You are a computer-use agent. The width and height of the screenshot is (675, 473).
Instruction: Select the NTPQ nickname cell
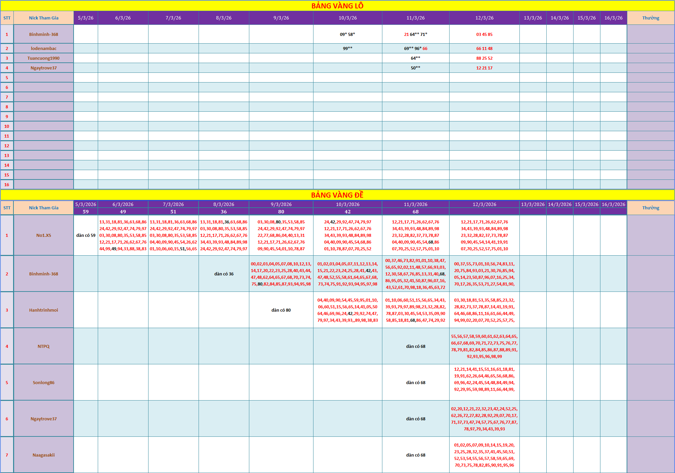pos(44,346)
